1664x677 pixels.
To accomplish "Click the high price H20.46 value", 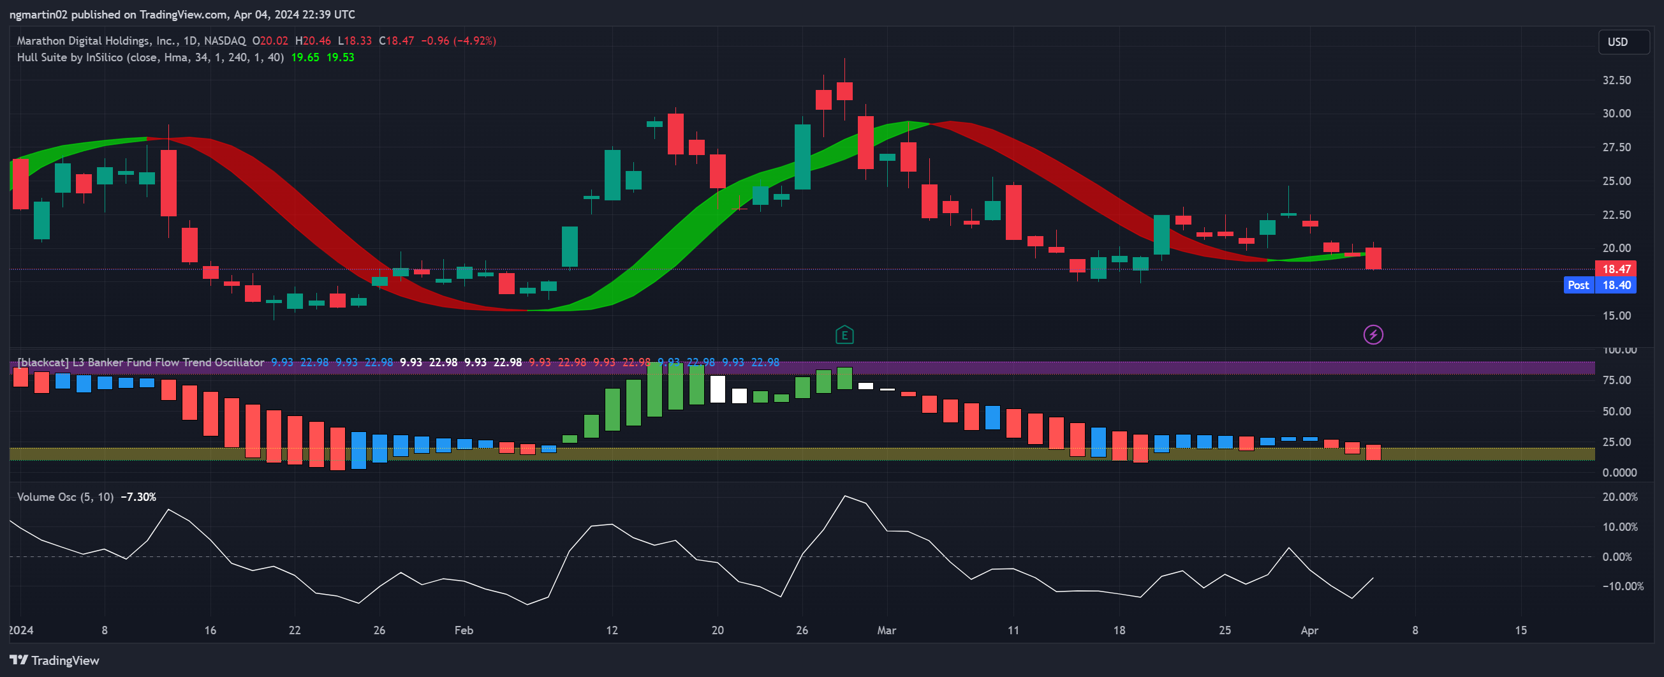I will 313,41.
